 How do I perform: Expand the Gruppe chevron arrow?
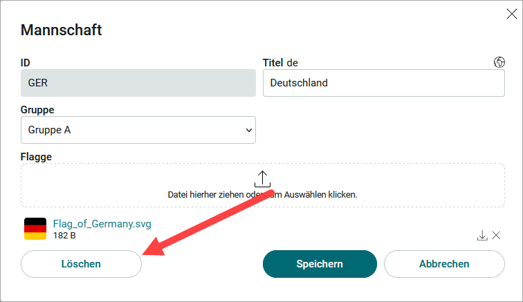click(x=248, y=130)
